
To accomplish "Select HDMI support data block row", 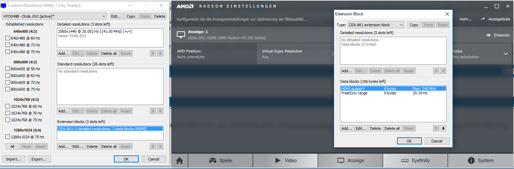I will [x=393, y=89].
